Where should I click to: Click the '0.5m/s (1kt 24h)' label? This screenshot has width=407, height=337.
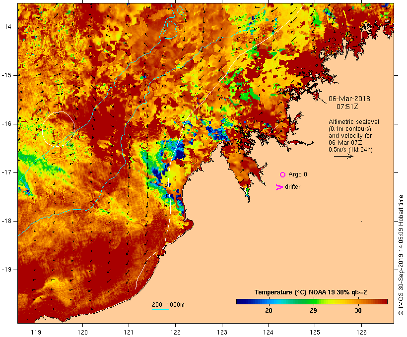350,150
